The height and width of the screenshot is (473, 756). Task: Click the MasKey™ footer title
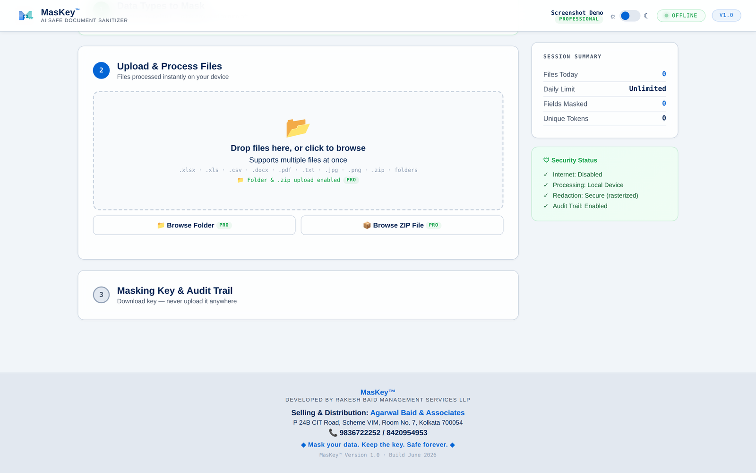coord(378,392)
